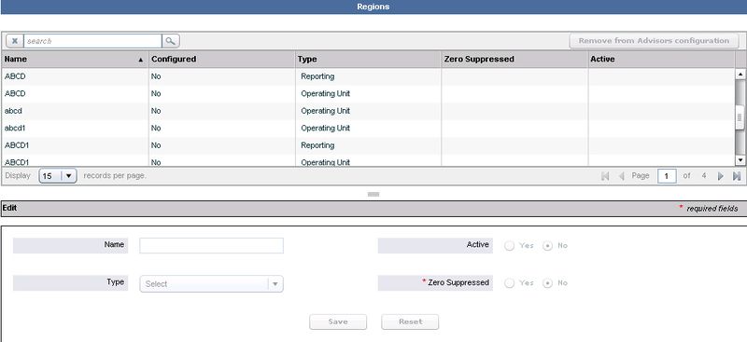
Task: Focus the Name input field
Action: [x=211, y=245]
